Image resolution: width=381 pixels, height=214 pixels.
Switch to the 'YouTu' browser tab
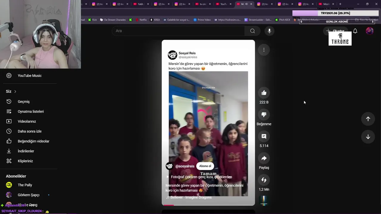[223, 4]
